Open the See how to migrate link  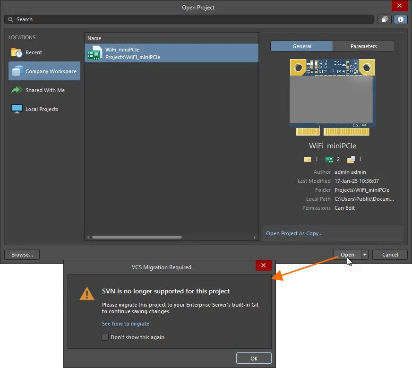[126, 324]
